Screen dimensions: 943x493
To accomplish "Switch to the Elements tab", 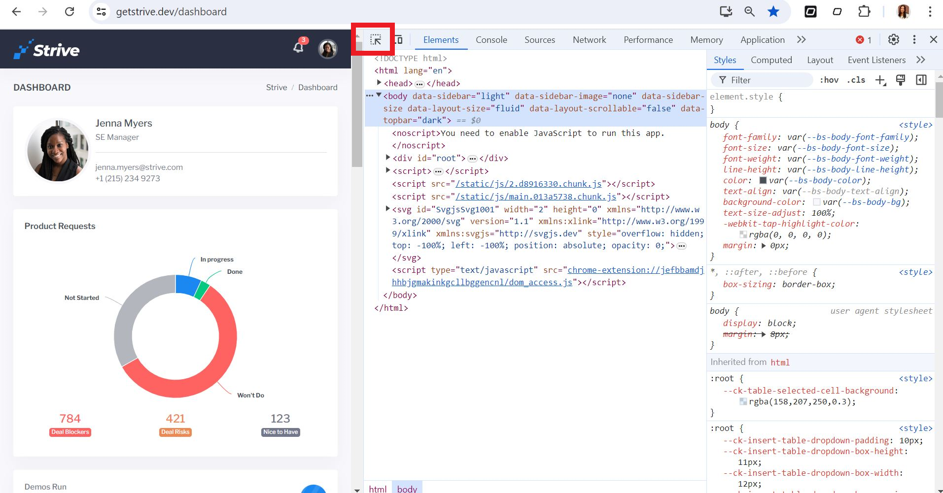I will (441, 40).
